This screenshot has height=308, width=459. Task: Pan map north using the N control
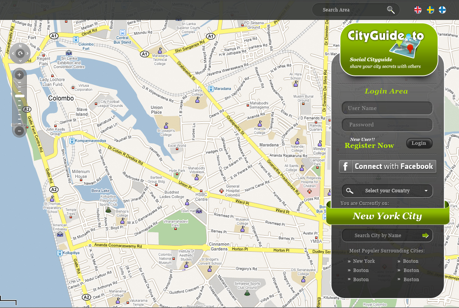(x=20, y=46)
